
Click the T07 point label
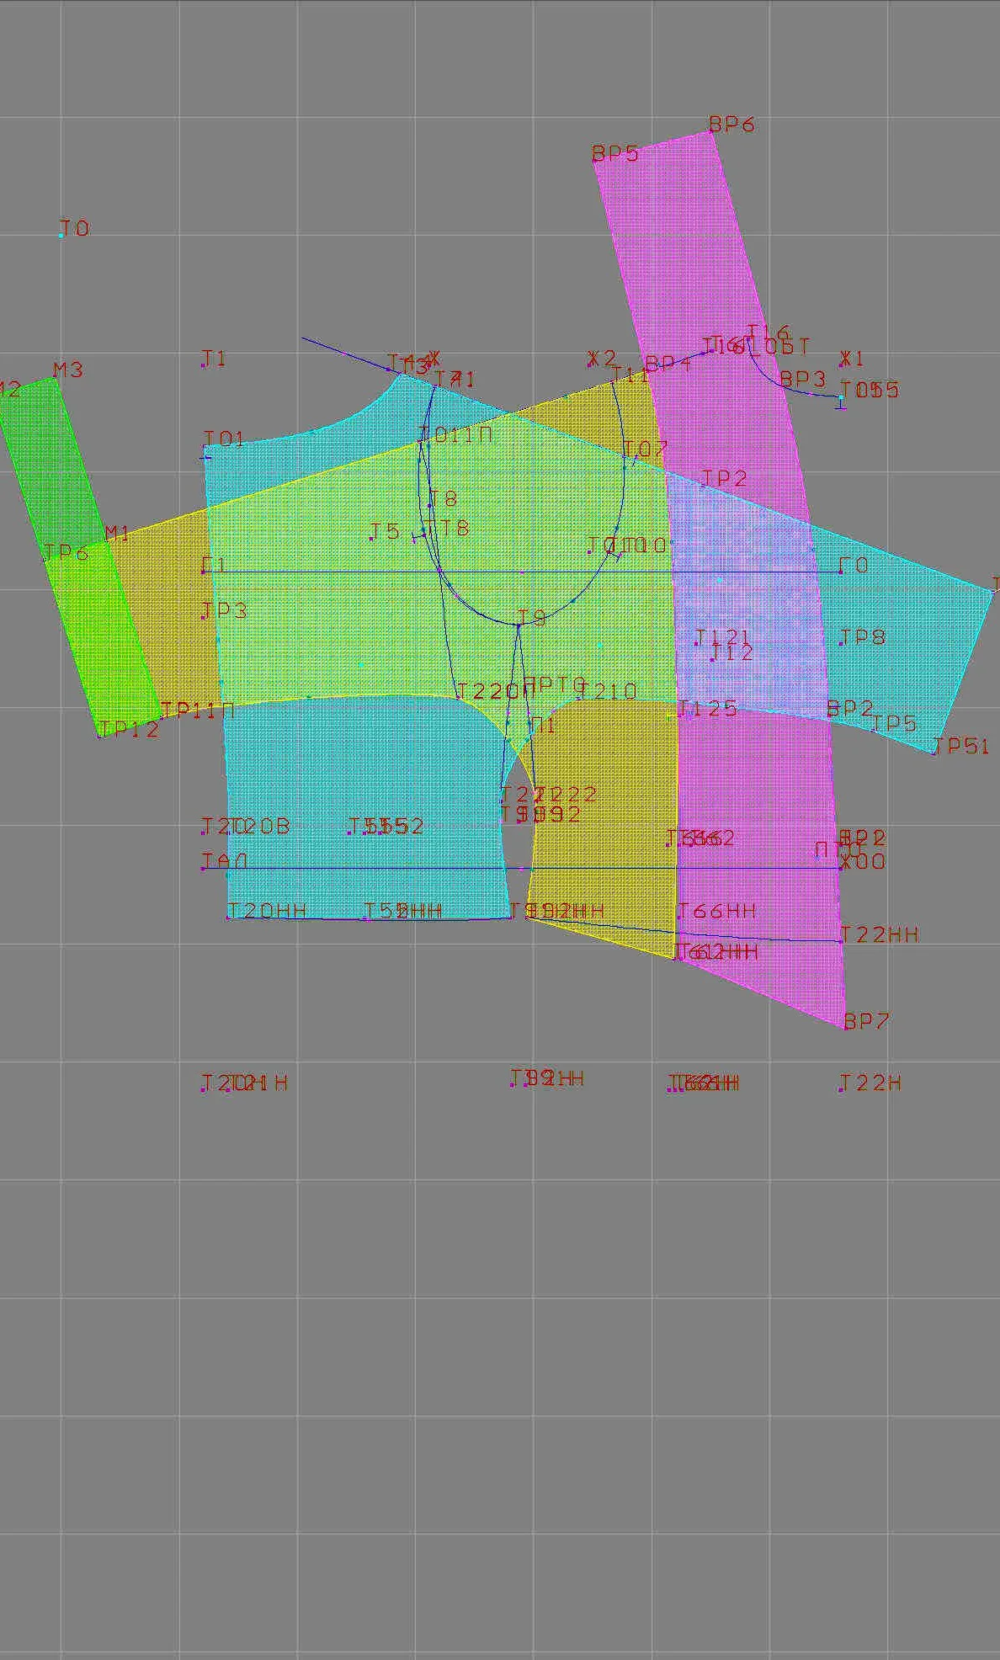pyautogui.click(x=645, y=449)
